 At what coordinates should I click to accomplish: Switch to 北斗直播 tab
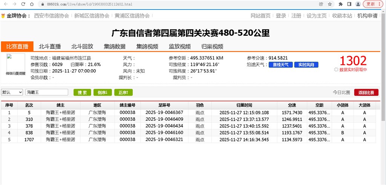[x=50, y=47]
